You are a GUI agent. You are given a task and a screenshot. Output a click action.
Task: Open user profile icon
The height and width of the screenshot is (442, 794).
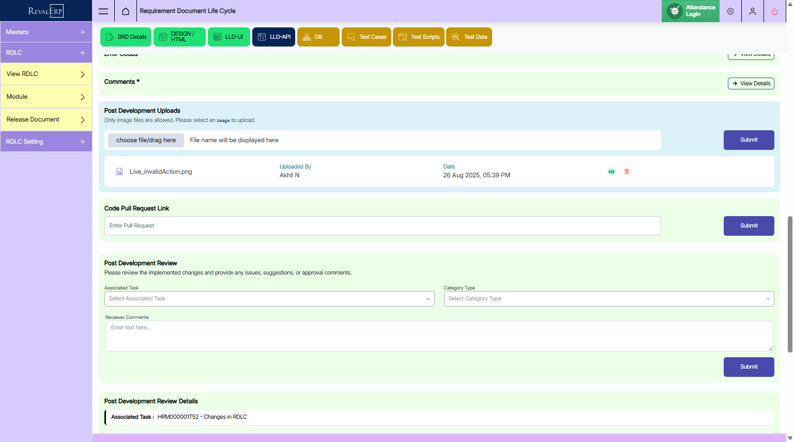[753, 11]
